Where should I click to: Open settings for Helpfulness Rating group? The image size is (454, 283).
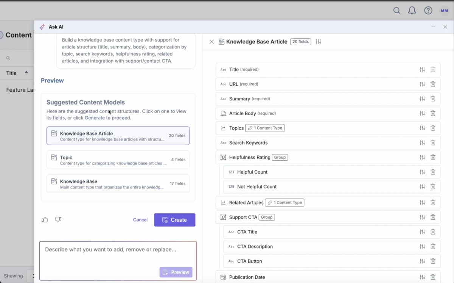coord(422,157)
